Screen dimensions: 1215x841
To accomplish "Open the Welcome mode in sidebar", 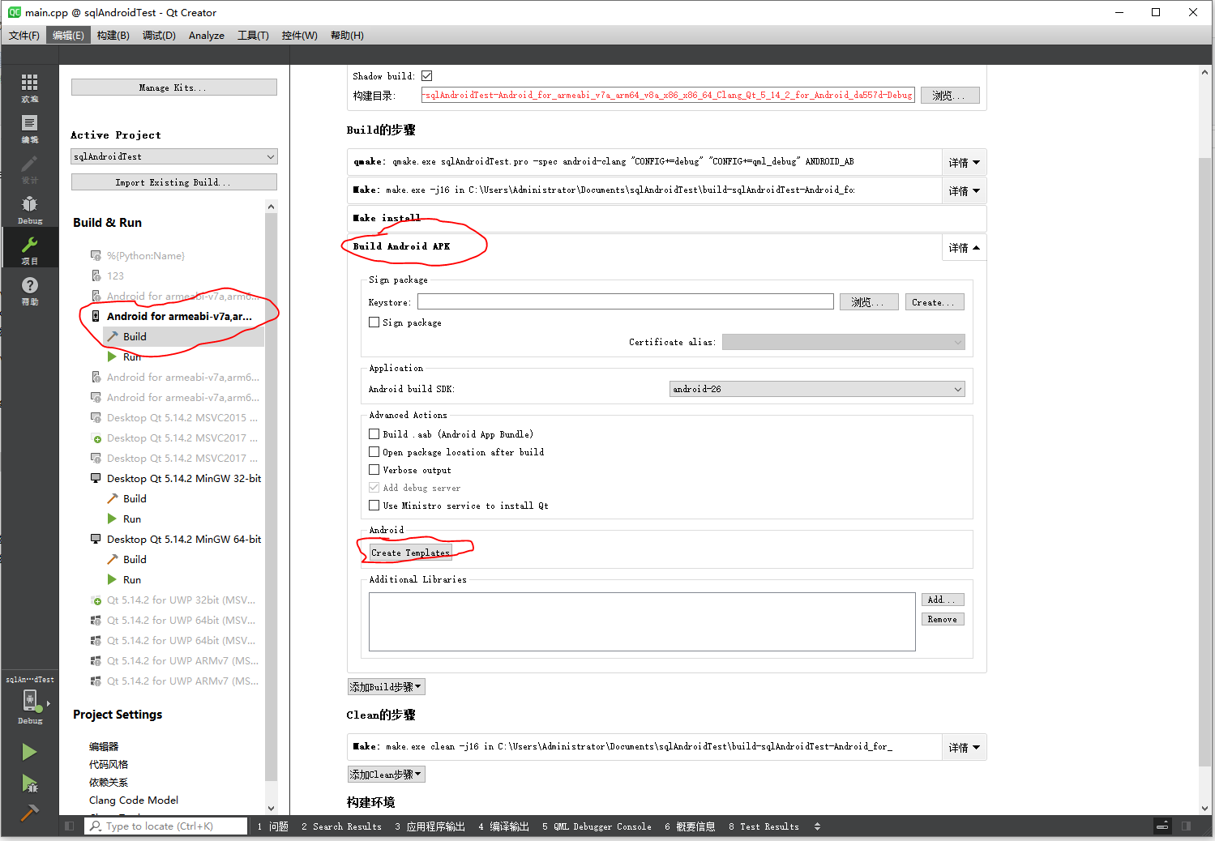I will pos(29,87).
